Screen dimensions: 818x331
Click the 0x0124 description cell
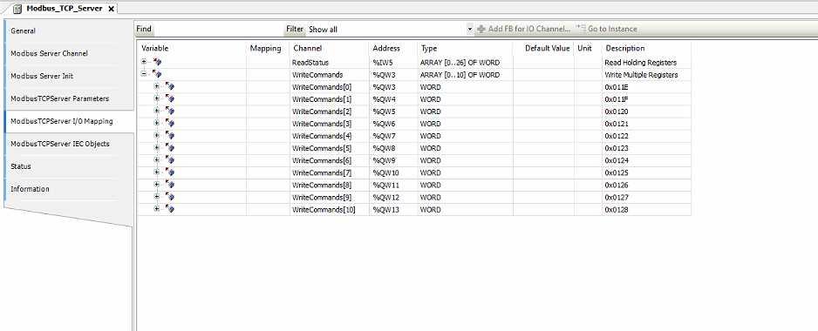pyautogui.click(x=646, y=160)
